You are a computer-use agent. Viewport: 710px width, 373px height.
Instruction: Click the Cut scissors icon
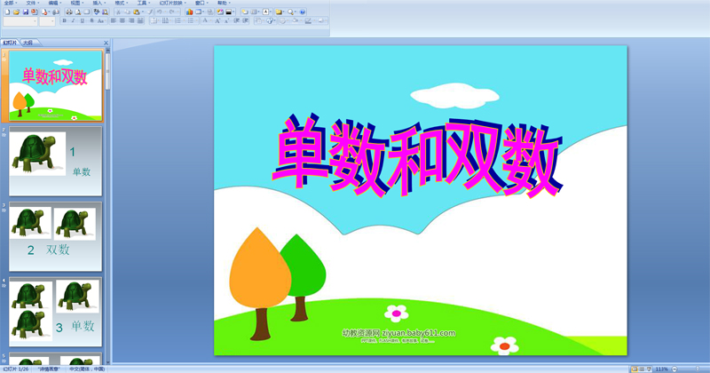click(x=118, y=12)
